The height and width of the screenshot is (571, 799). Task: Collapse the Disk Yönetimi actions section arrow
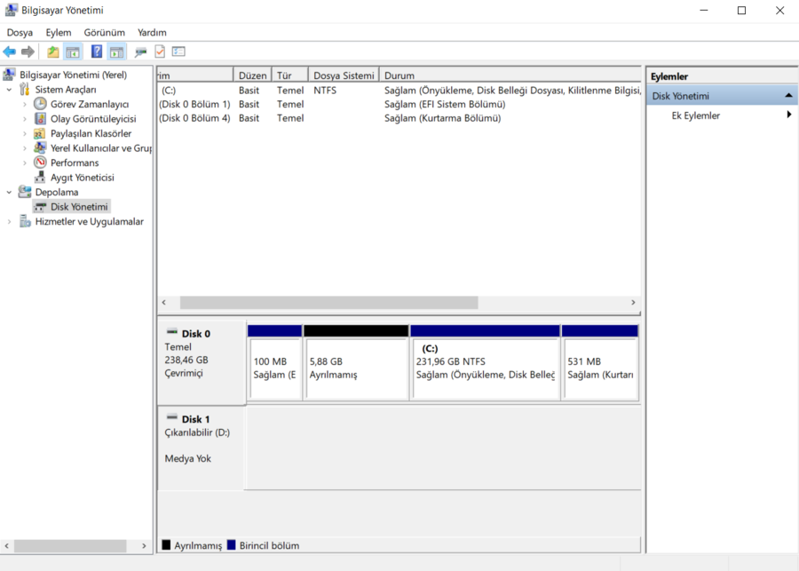point(788,96)
